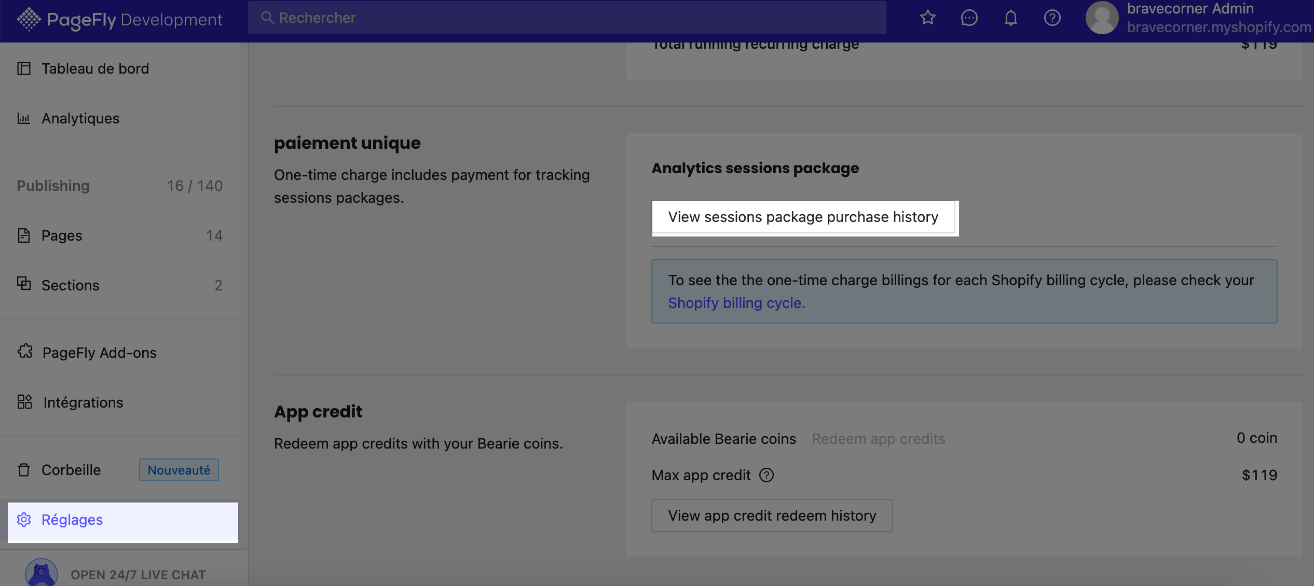1314x586 pixels.
Task: Click the PageFly Add-ons puzzle icon
Action: pos(25,352)
